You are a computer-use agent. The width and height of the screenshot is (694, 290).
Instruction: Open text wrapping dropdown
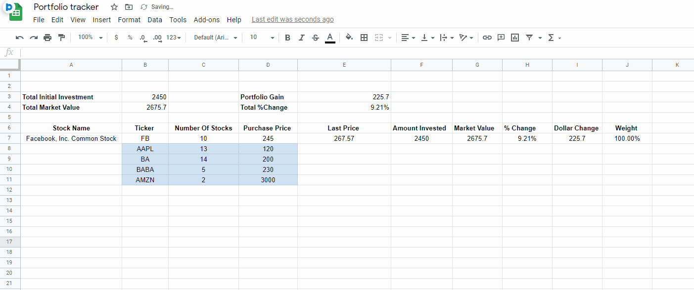pos(447,38)
